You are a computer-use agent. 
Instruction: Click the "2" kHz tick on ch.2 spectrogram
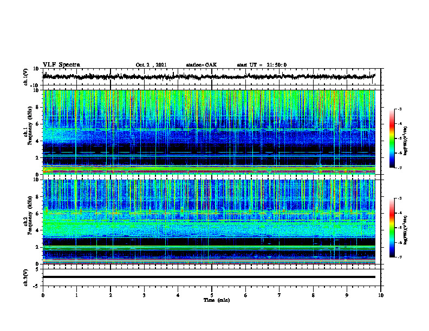point(37,247)
